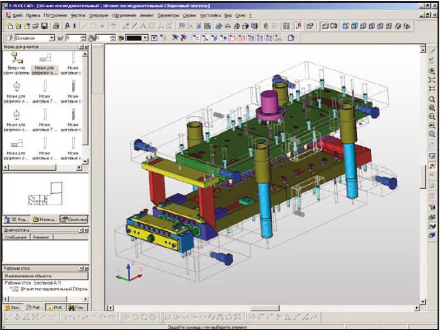Screen dimensions: 441x330
Task: Click the paperclip icon in the top toolbar
Action: 266,26
